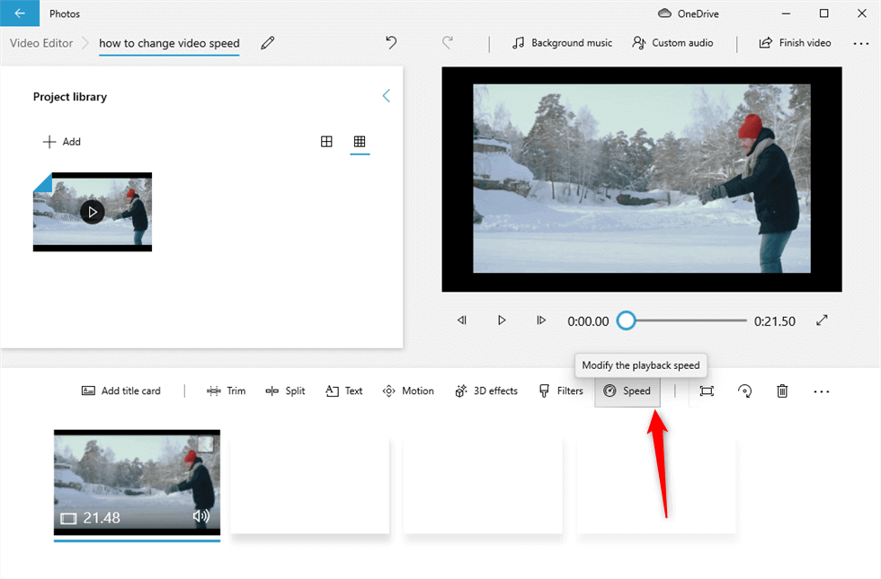Undo the last action

[391, 43]
